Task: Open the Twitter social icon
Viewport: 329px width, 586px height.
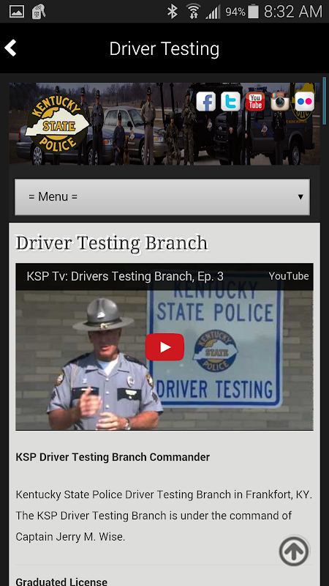Action: tap(230, 101)
